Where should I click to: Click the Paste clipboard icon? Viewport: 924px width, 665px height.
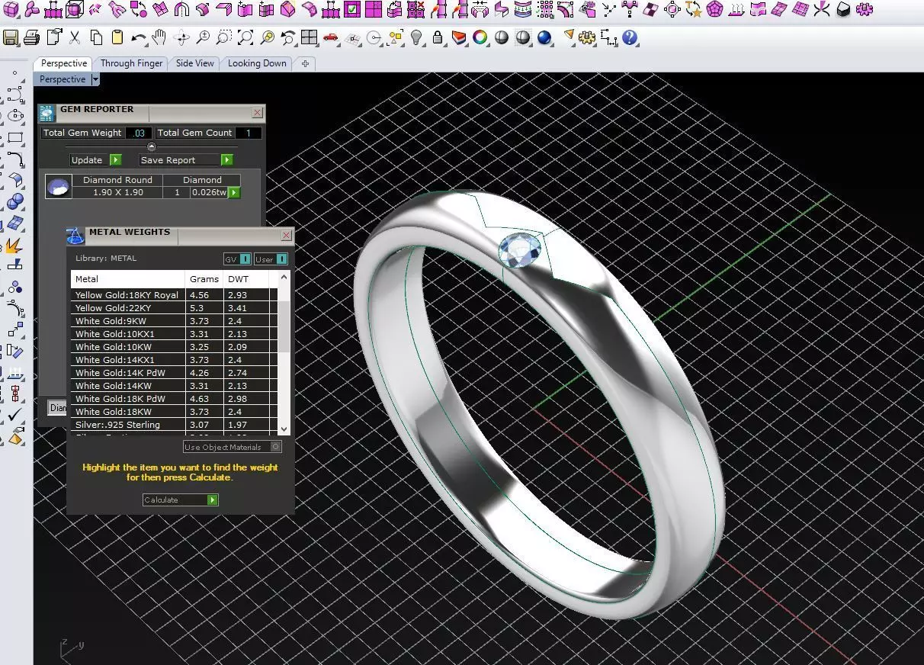[117, 37]
